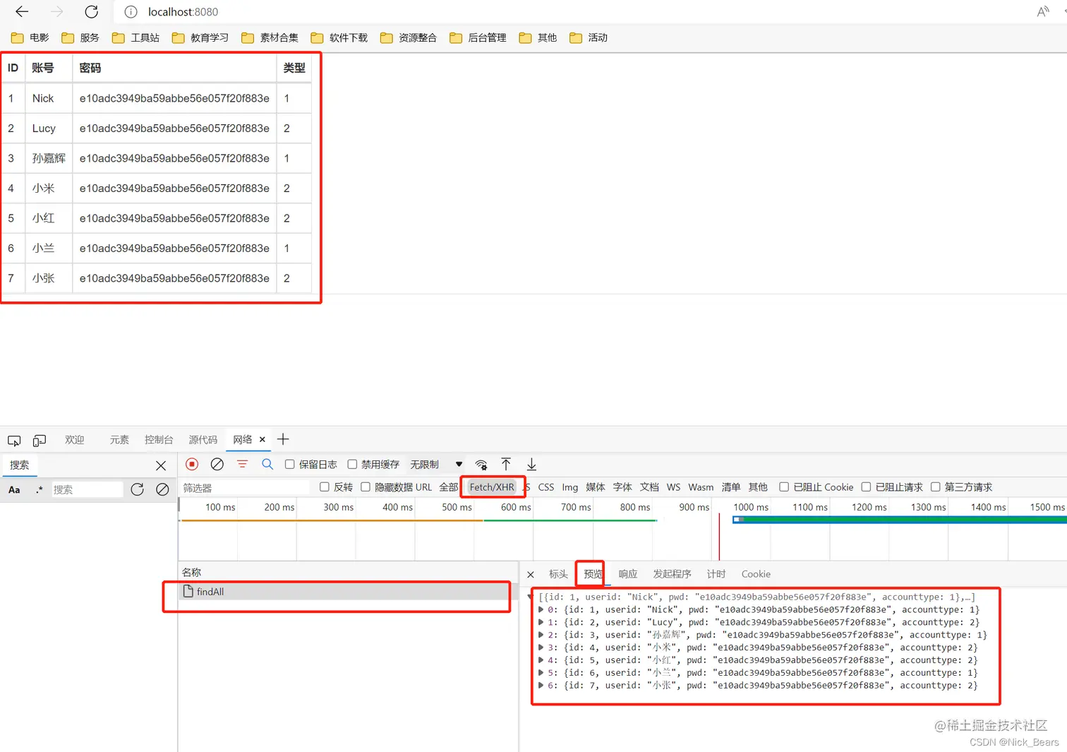Open the 资源整合 bookmark folder
The image size is (1067, 752).
409,37
